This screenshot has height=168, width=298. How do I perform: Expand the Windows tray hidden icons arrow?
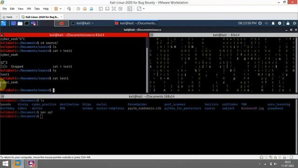coord(260,164)
